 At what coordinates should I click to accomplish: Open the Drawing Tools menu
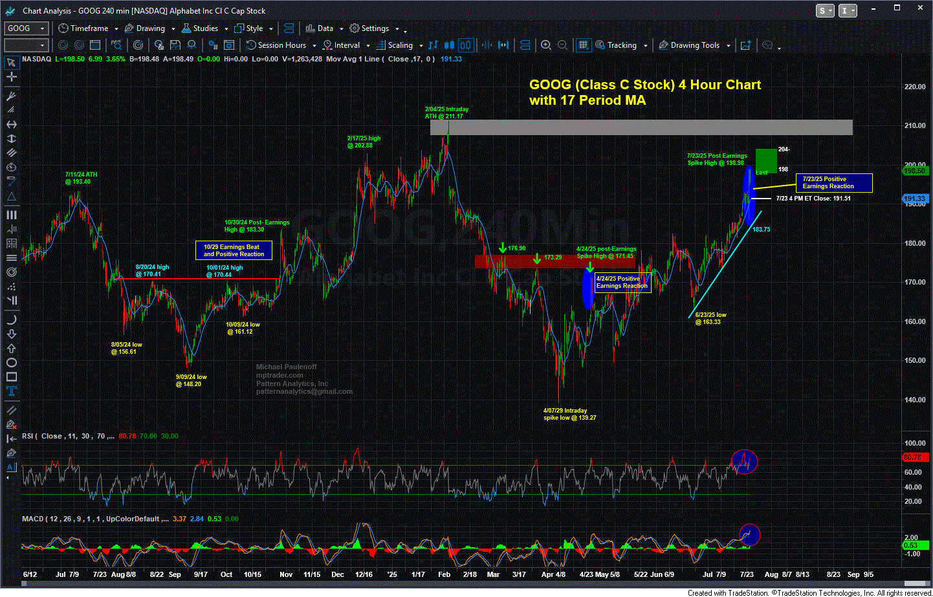[x=689, y=45]
